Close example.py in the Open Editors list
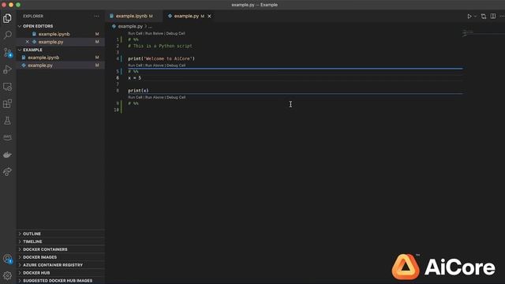The image size is (505, 284). [27, 42]
